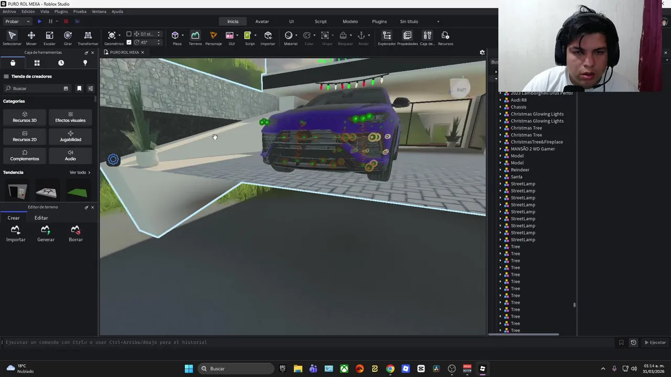
Task: Click the Importar 3D tool
Action: [x=268, y=38]
